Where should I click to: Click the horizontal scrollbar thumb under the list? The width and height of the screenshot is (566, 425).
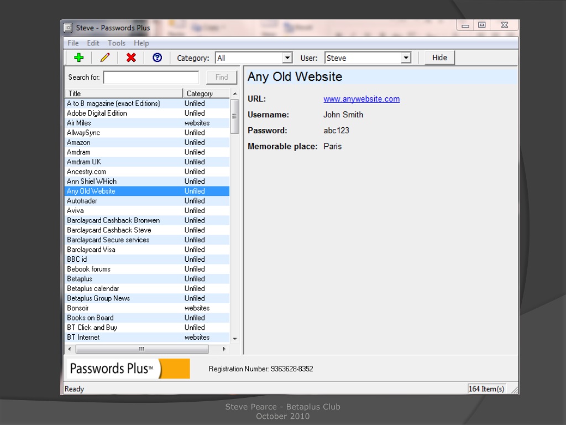pos(142,349)
